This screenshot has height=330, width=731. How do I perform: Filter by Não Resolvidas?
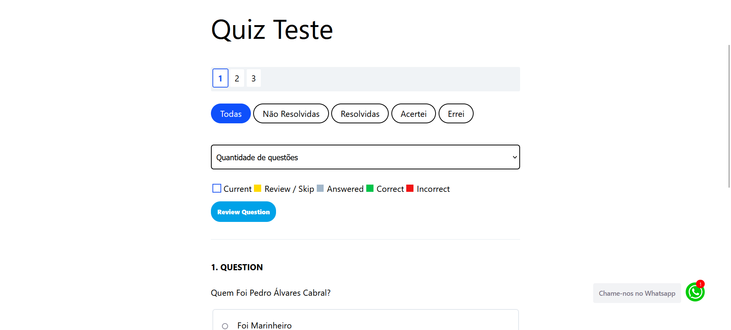pos(291,114)
